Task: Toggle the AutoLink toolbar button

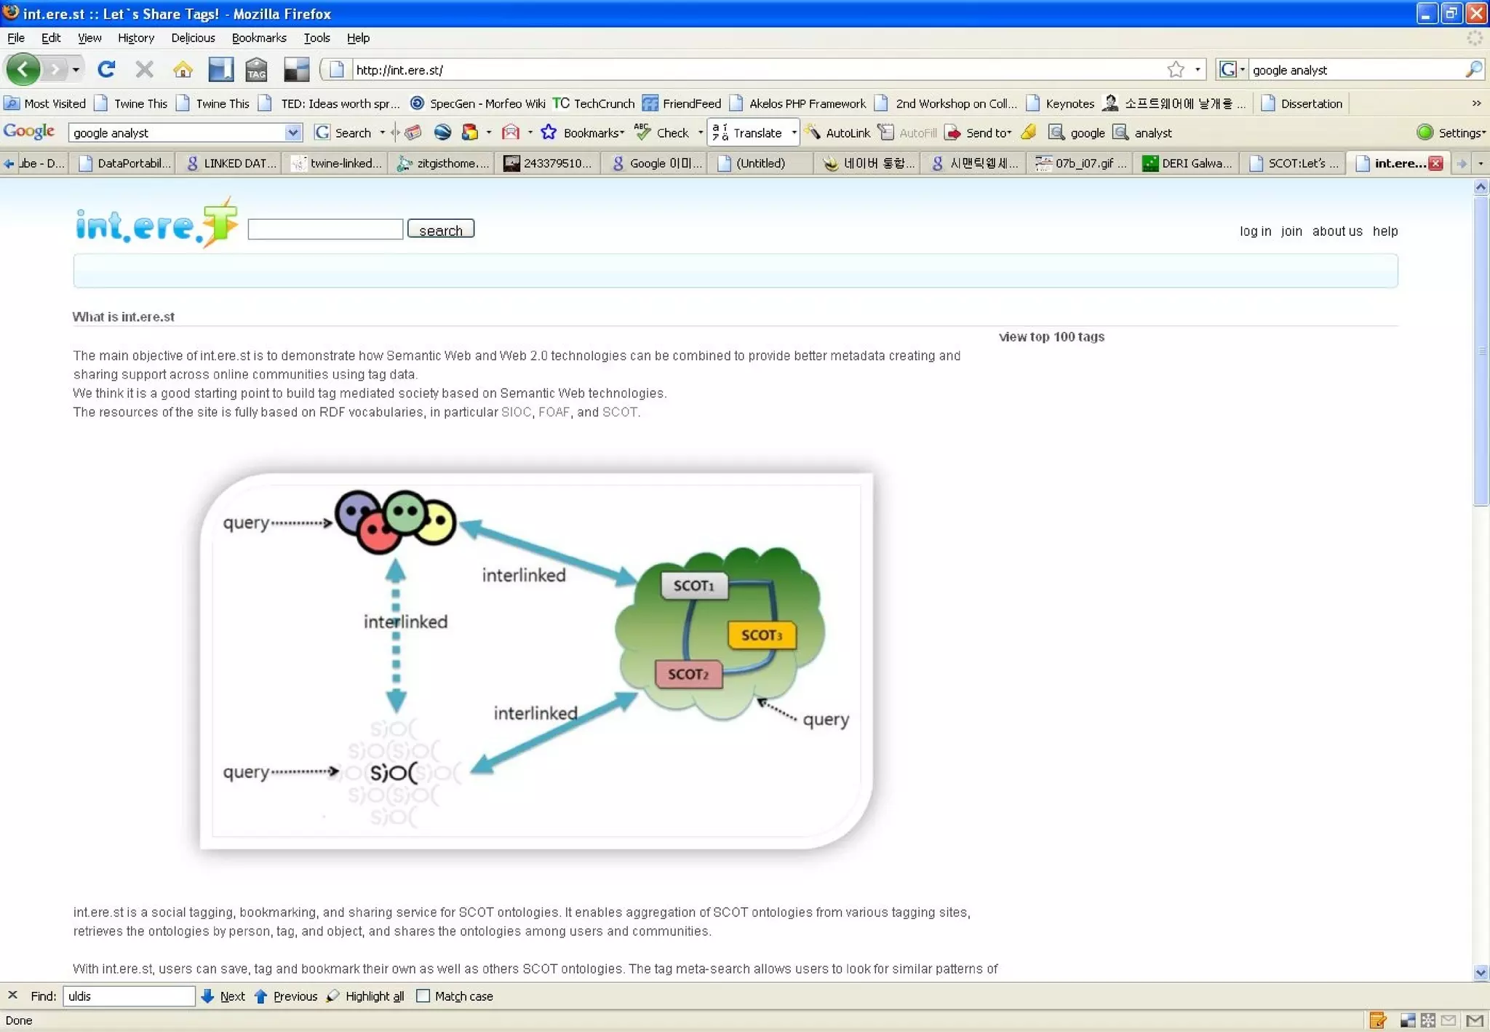Action: [839, 132]
